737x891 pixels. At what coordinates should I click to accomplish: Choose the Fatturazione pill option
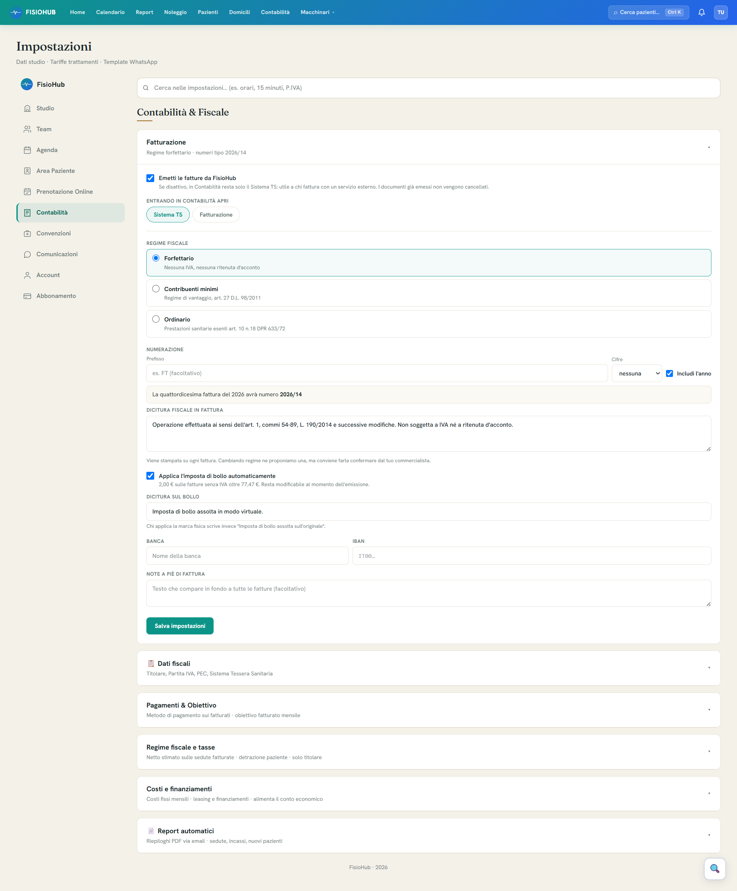[216, 215]
